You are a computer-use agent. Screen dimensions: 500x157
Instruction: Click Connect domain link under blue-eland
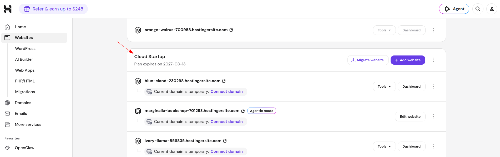point(227,92)
